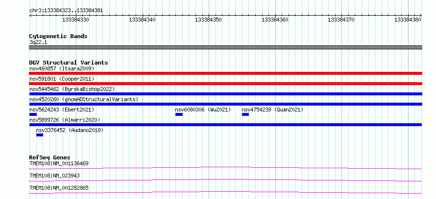Click the nsv4520260 (gnomADStructuralVariants) label

[x=84, y=99]
